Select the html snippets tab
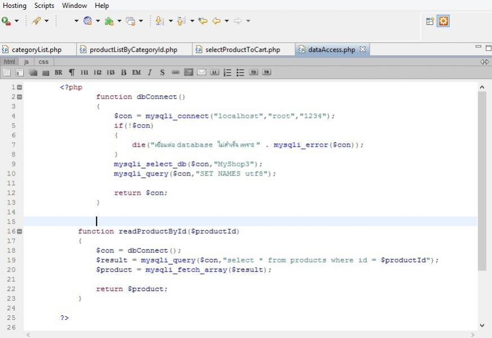 coord(10,62)
